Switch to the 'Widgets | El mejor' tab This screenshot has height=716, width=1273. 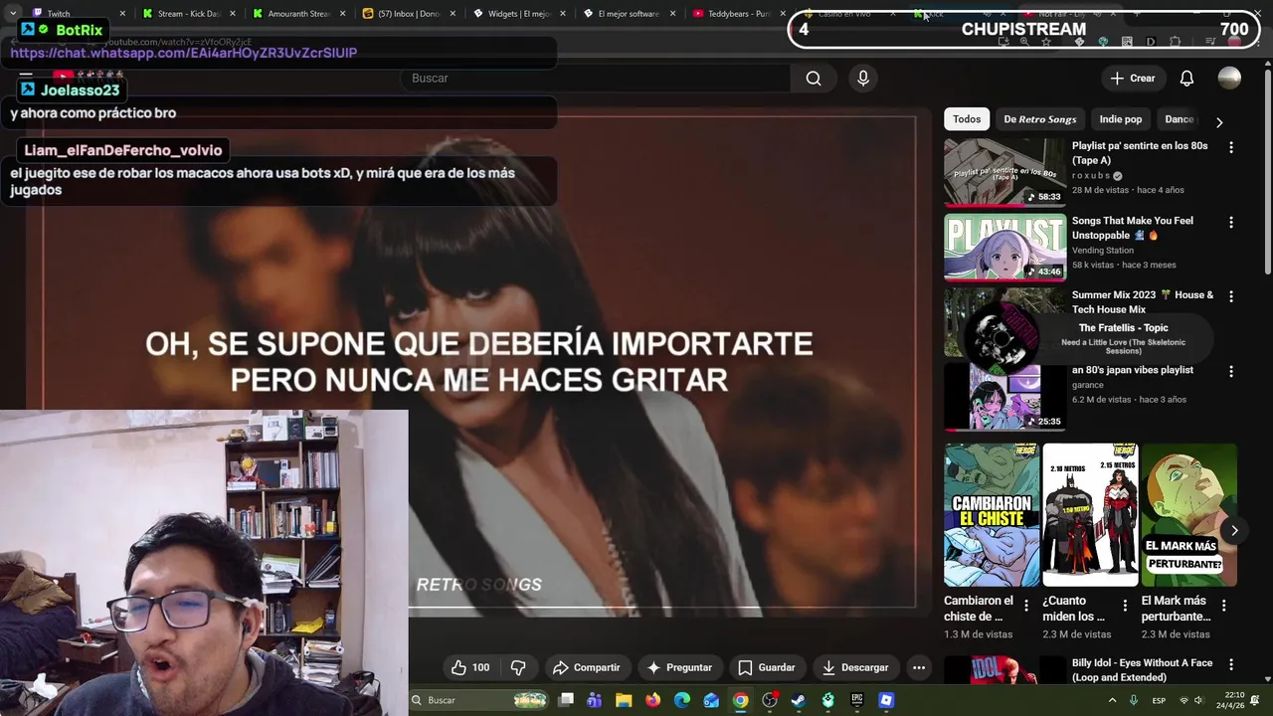(517, 14)
